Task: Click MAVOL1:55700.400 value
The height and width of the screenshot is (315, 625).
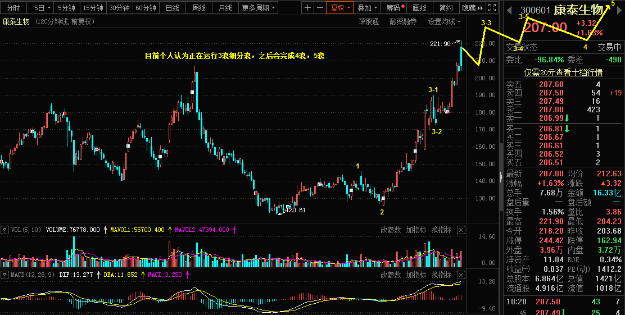Action: [x=137, y=230]
